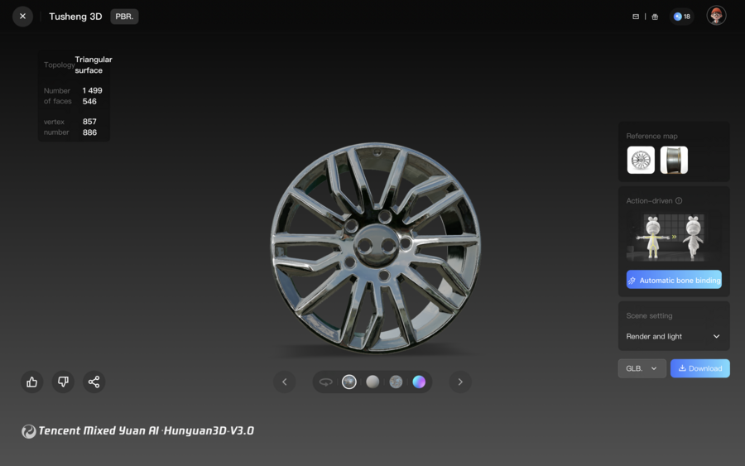The width and height of the screenshot is (745, 466).
Task: Click the Scene setting label
Action: click(x=649, y=315)
